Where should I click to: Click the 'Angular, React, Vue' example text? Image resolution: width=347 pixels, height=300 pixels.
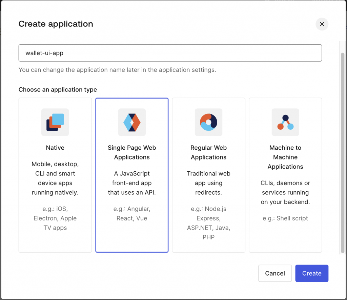click(132, 214)
